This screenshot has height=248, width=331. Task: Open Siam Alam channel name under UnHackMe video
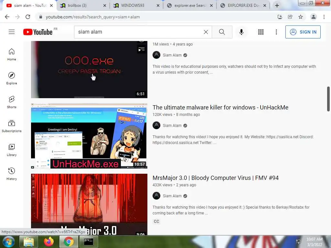(x=172, y=126)
